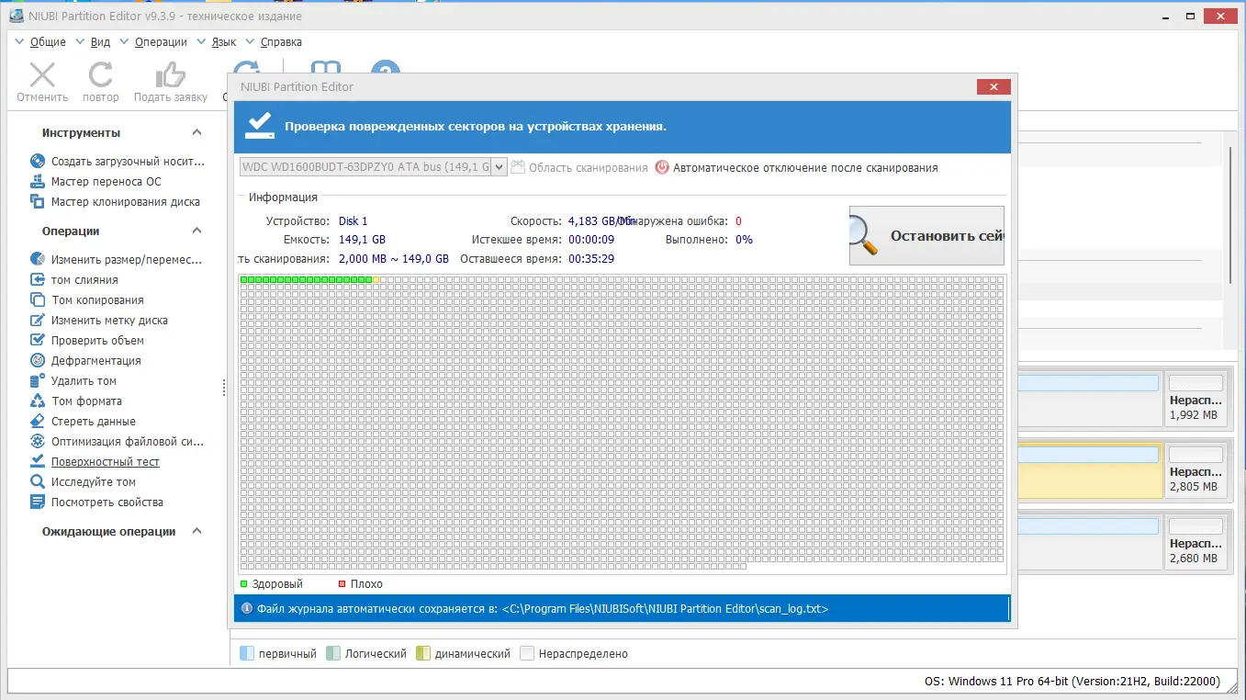Collapse the Операции sidebar section
The height and width of the screenshot is (700, 1246).
click(x=196, y=231)
